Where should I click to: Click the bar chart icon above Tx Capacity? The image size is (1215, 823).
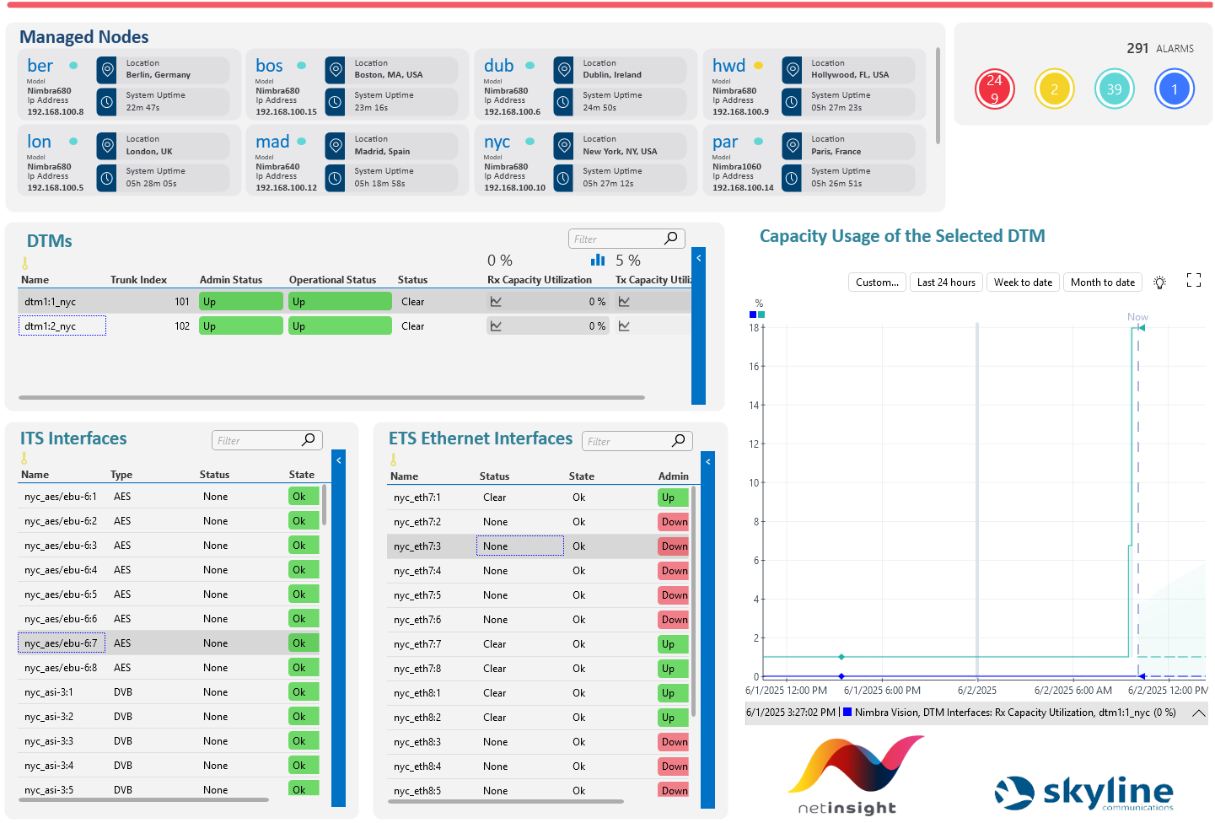point(598,260)
